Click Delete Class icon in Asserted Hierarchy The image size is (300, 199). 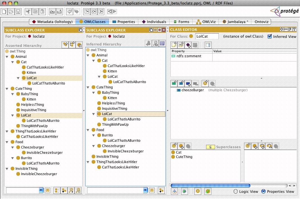coord(79,45)
